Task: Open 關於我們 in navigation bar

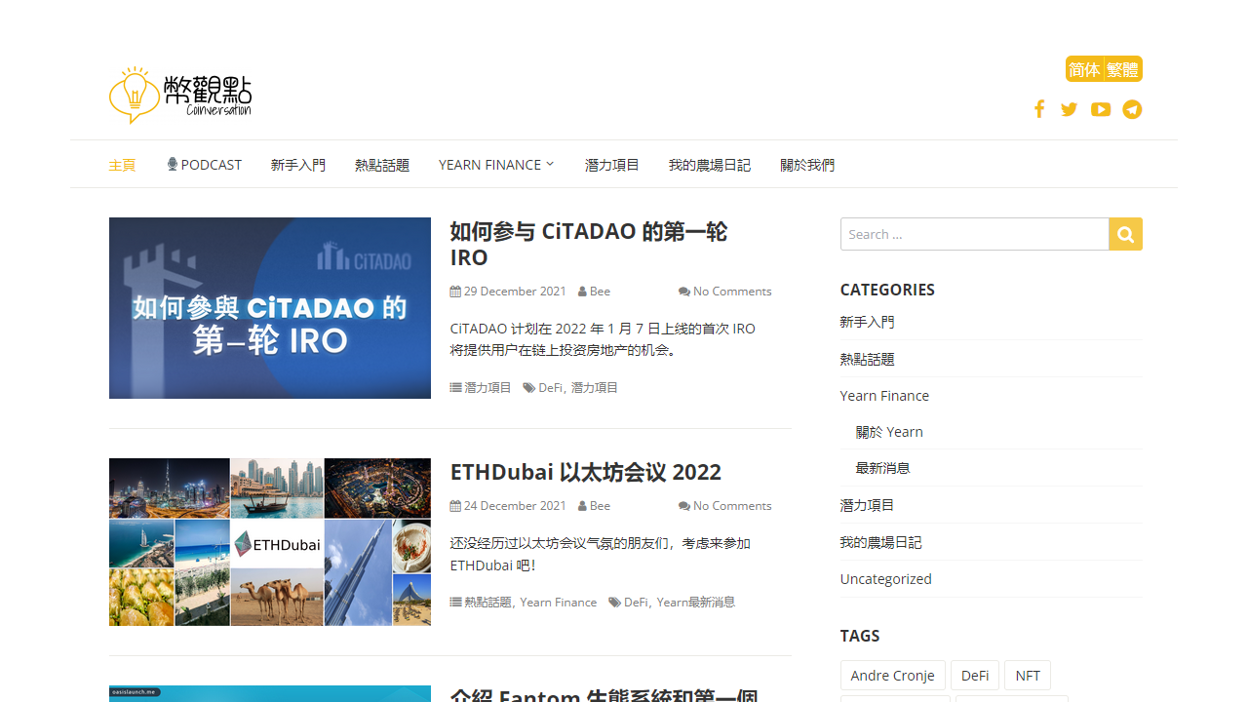Action: pos(807,165)
